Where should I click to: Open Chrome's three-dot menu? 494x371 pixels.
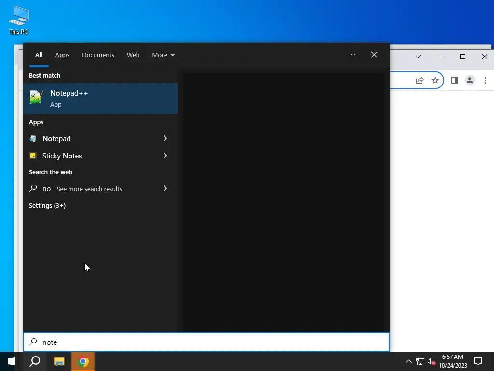pos(485,81)
